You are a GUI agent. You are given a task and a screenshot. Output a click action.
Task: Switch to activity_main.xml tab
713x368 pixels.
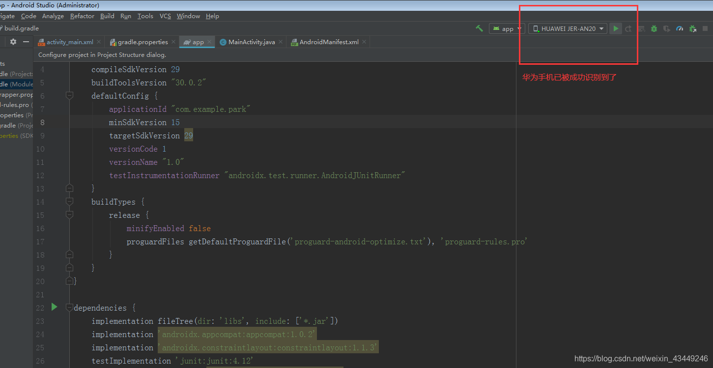[69, 42]
